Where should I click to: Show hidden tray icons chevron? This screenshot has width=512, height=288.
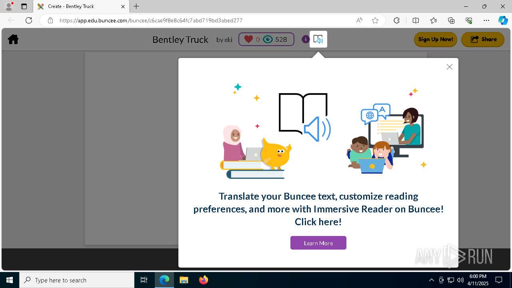431,280
